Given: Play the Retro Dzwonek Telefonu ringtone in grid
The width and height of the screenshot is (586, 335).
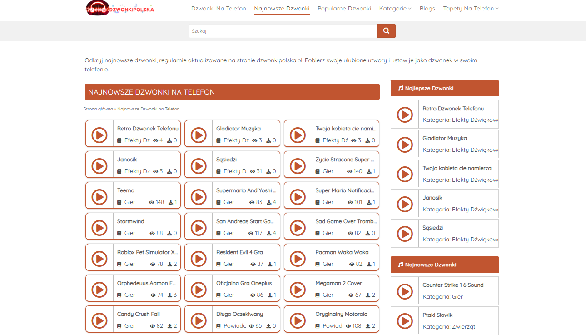Looking at the screenshot, I should [99, 135].
